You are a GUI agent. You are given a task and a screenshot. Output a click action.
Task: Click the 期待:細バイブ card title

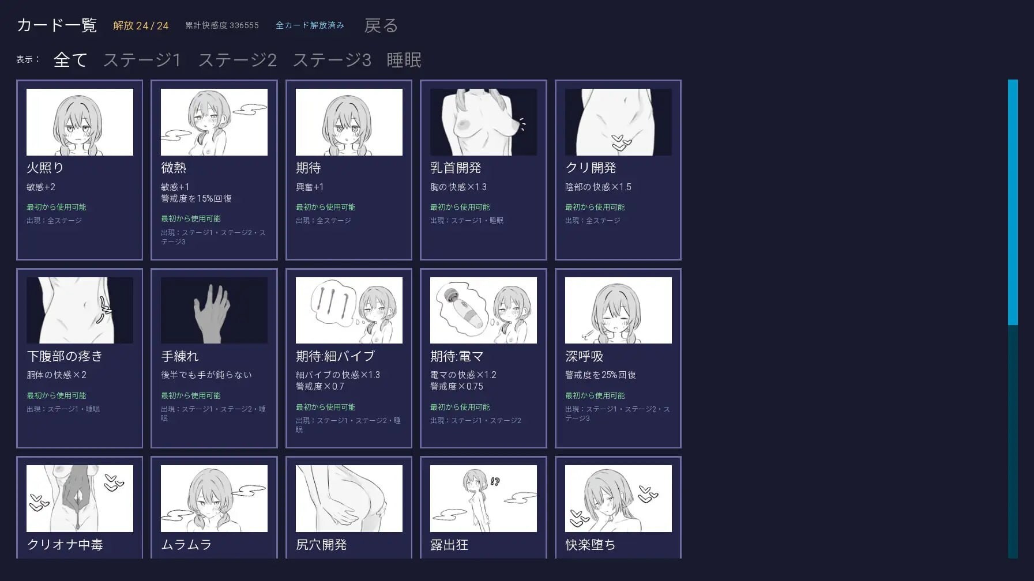point(335,356)
